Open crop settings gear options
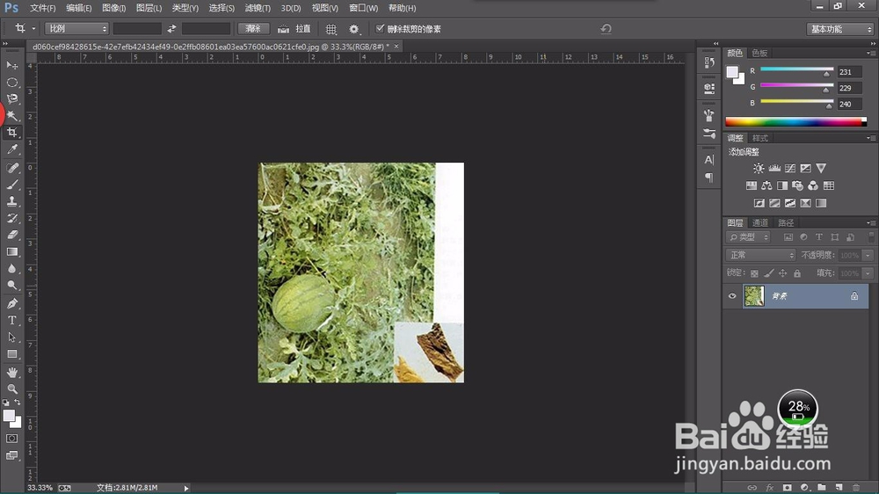Screen dimensions: 879x494 tap(353, 29)
